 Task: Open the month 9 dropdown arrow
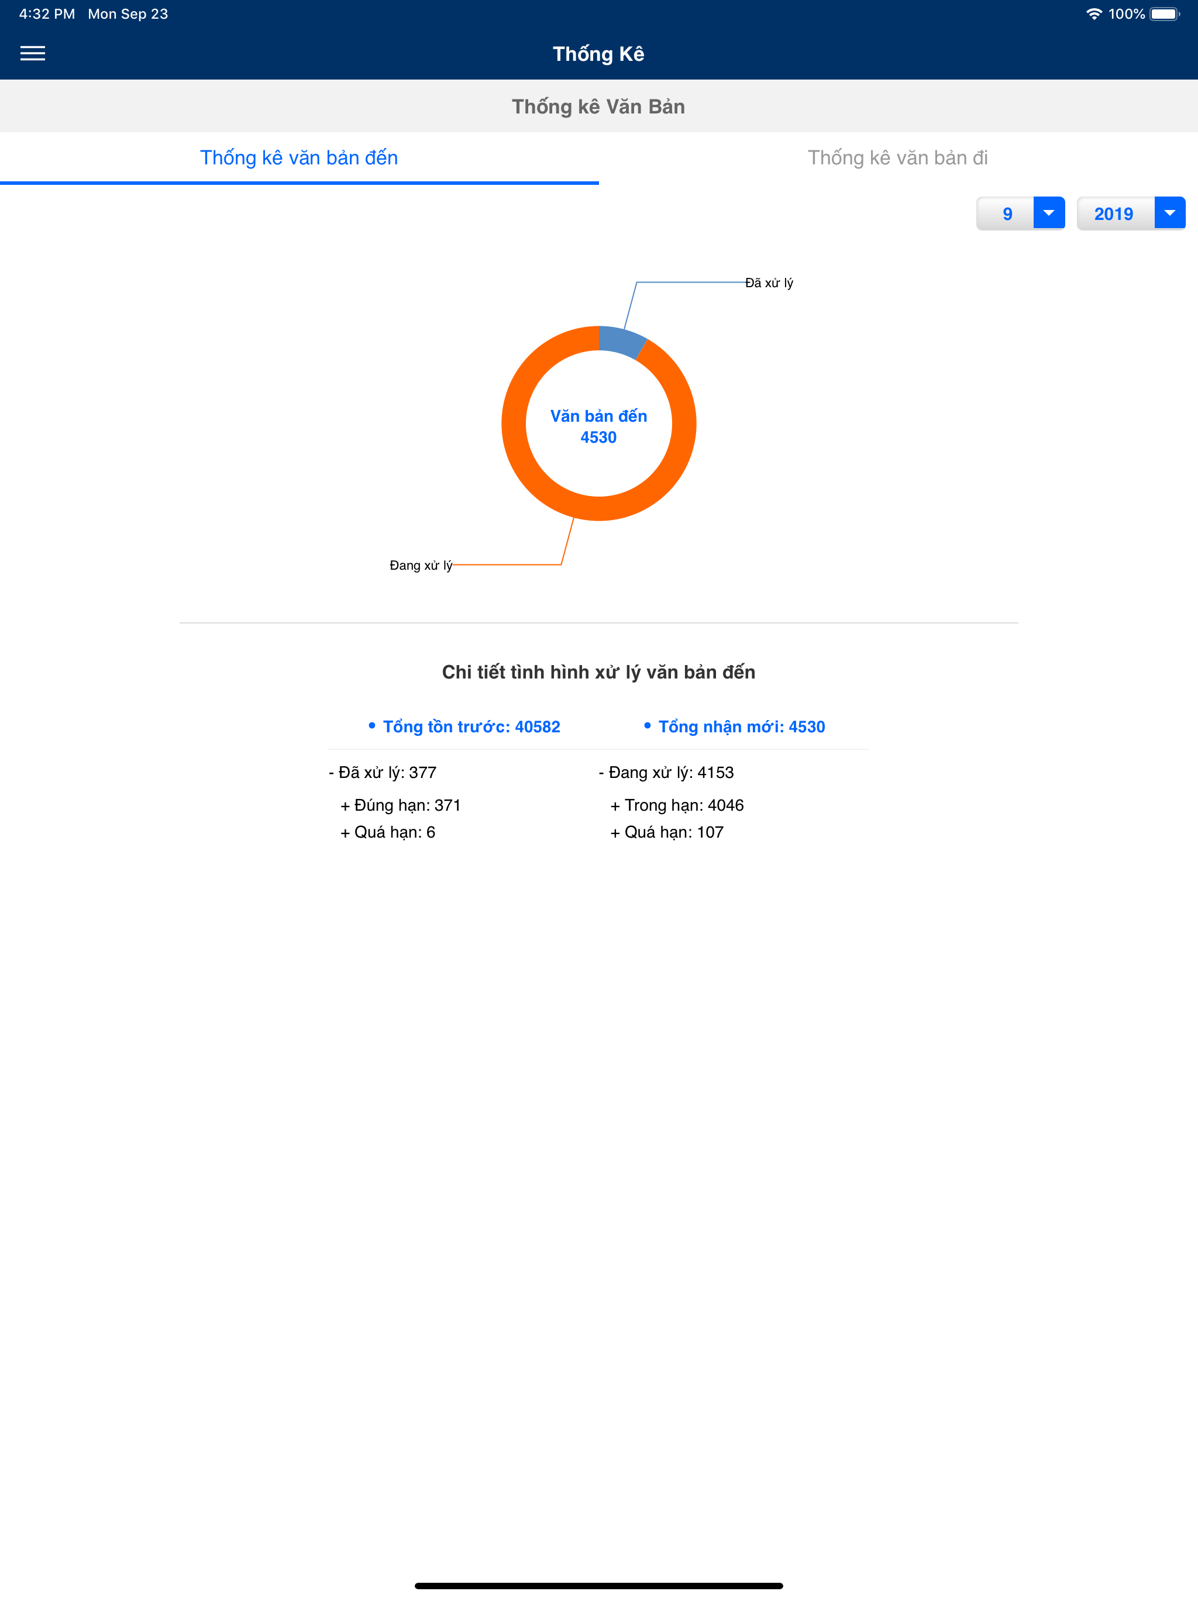(x=1049, y=213)
